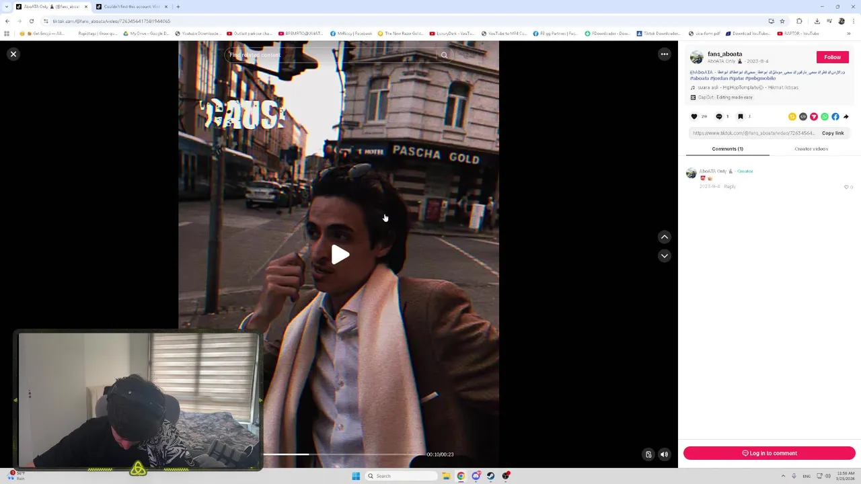This screenshot has width=861, height=484.
Task: Go to next video with down chevron
Action: click(665, 255)
